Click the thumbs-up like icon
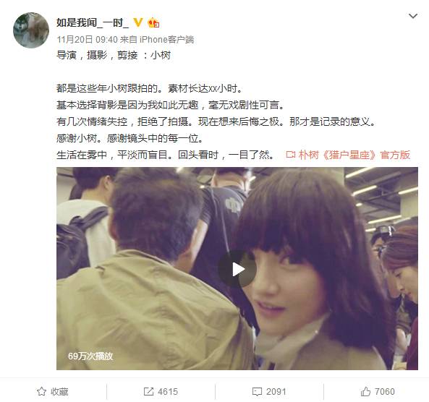The width and height of the screenshot is (429, 402). click(x=365, y=392)
